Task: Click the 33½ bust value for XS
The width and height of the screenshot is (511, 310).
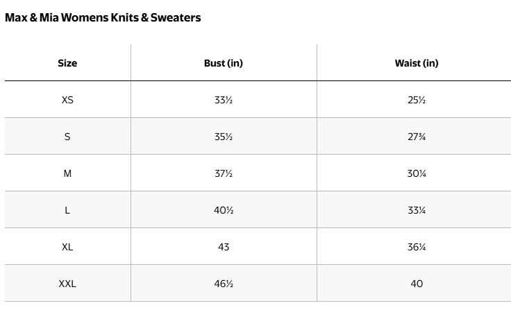Action: [224, 100]
